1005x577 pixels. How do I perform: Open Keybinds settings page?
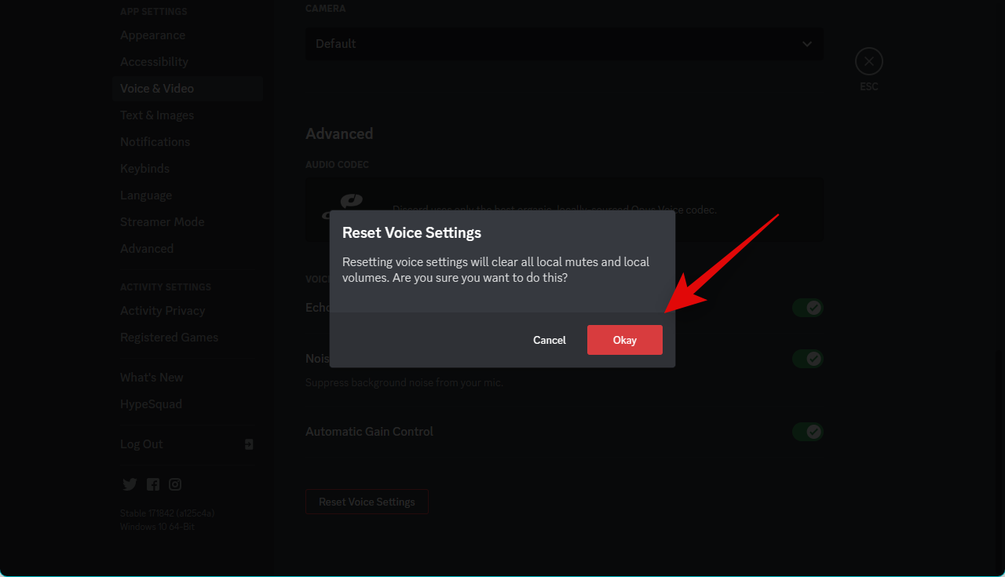click(144, 169)
